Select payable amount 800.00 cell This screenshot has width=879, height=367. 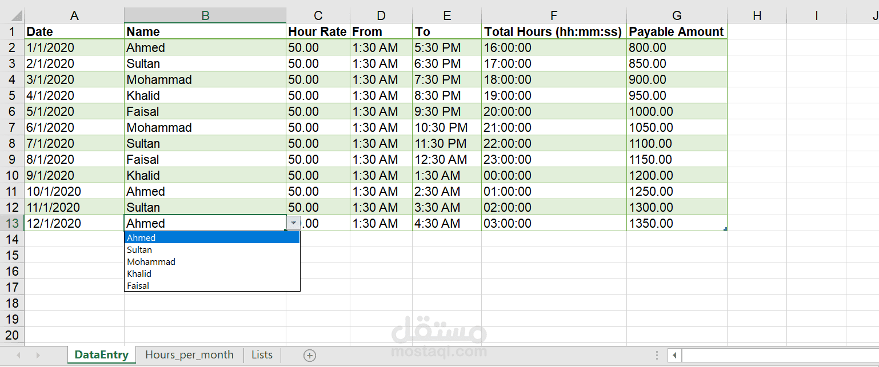[677, 48]
